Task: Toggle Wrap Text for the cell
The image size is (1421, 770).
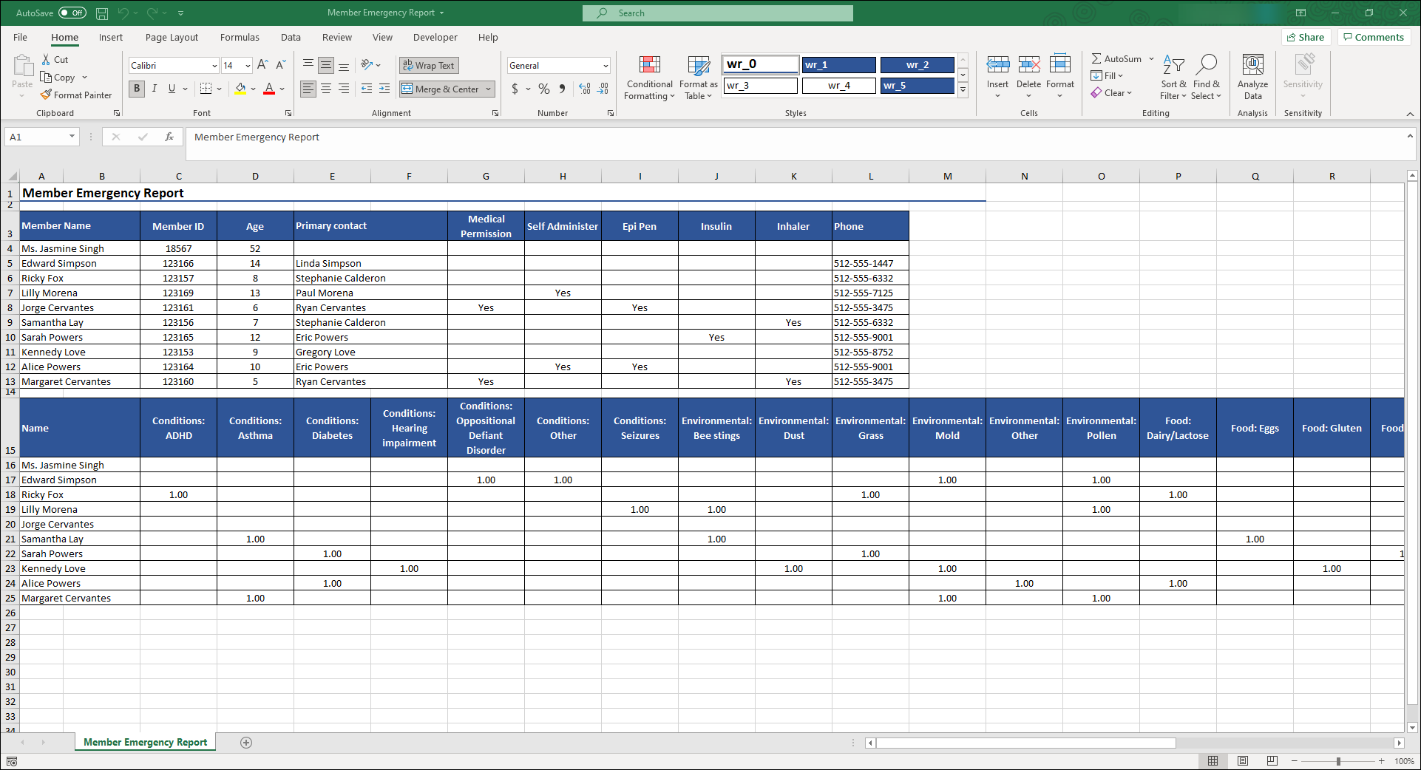Action: (x=430, y=65)
